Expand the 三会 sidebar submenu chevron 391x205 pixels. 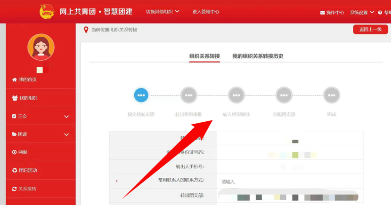66,117
